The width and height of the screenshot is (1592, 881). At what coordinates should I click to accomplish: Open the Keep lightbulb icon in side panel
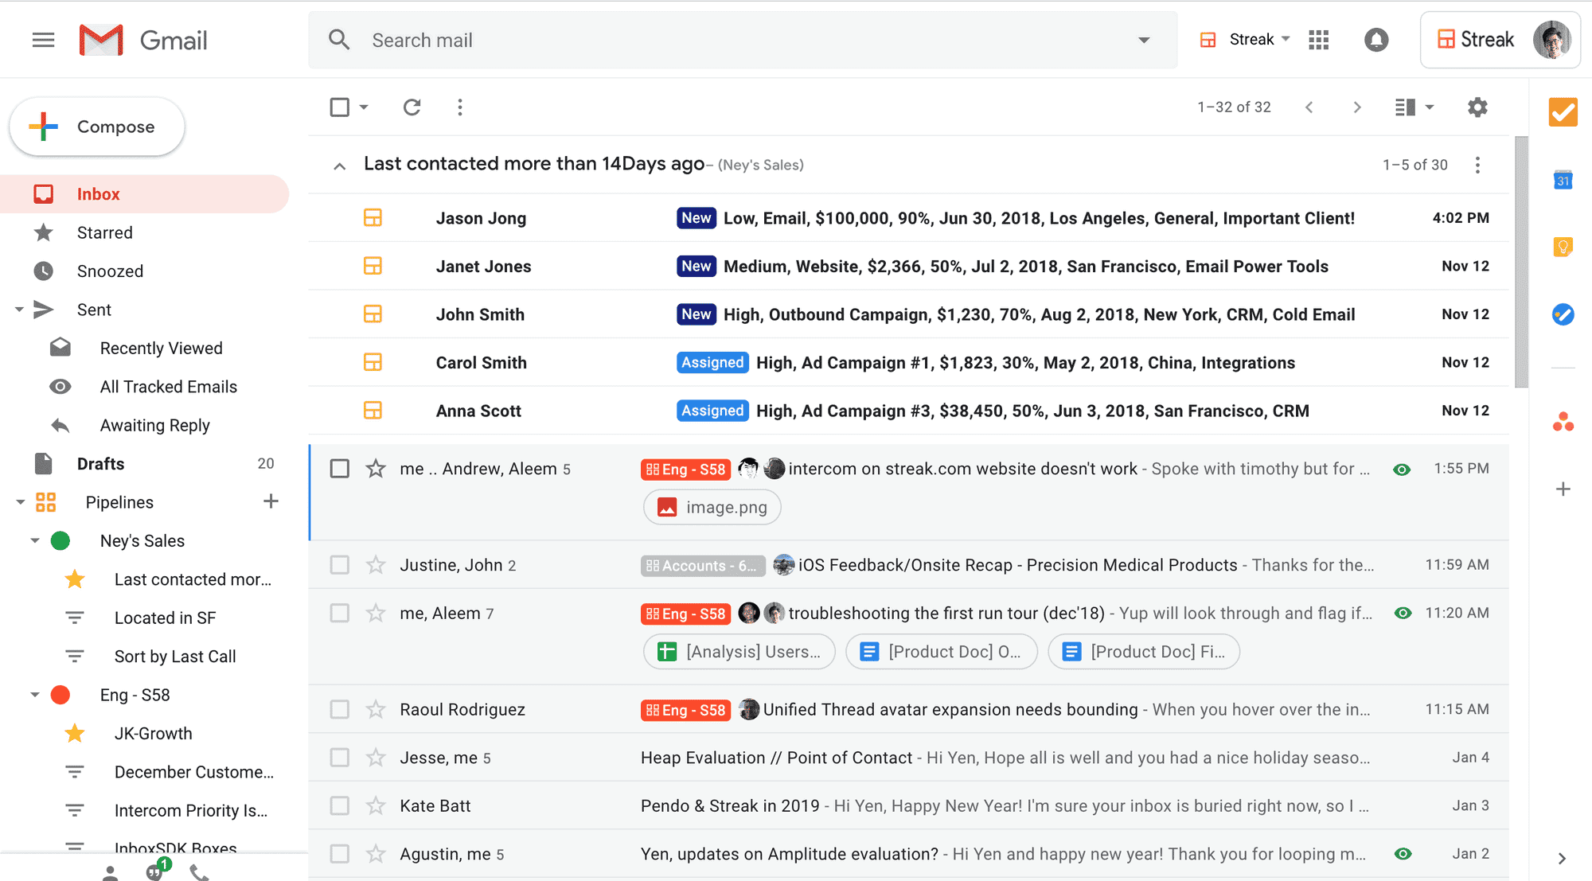[1563, 247]
